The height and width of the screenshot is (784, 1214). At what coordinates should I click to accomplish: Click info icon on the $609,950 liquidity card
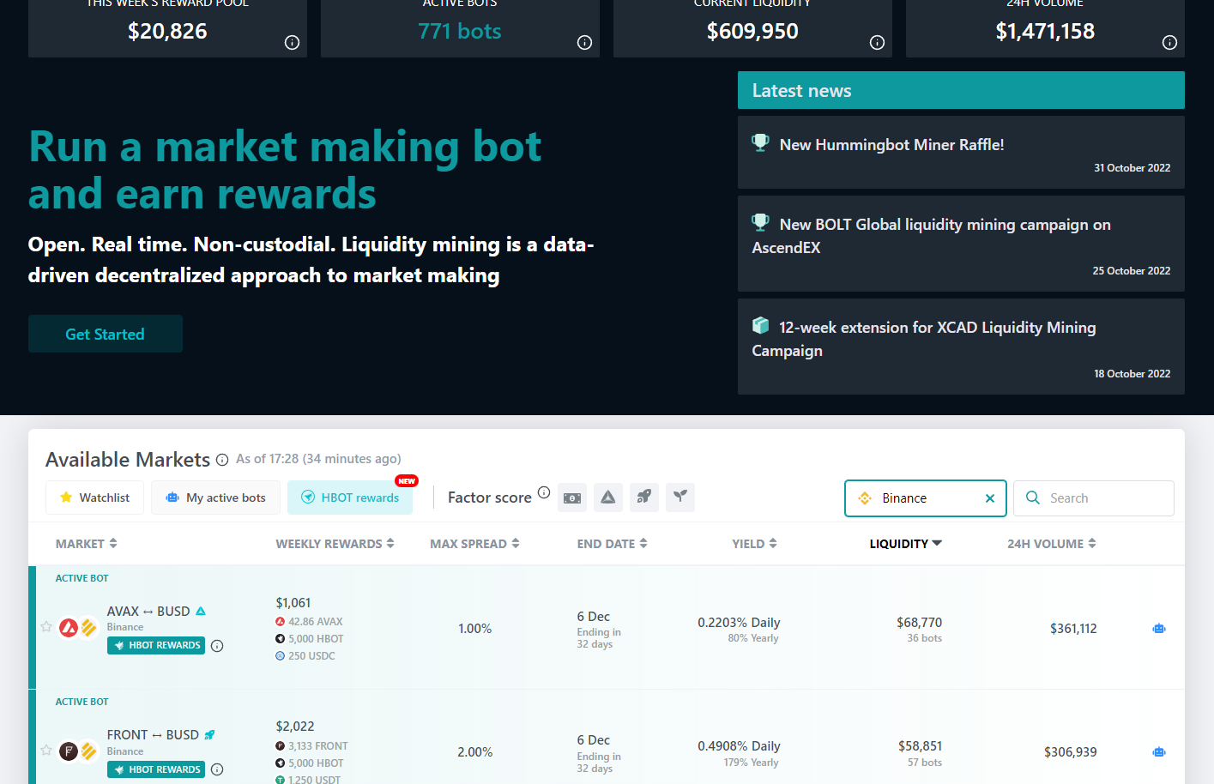[877, 43]
